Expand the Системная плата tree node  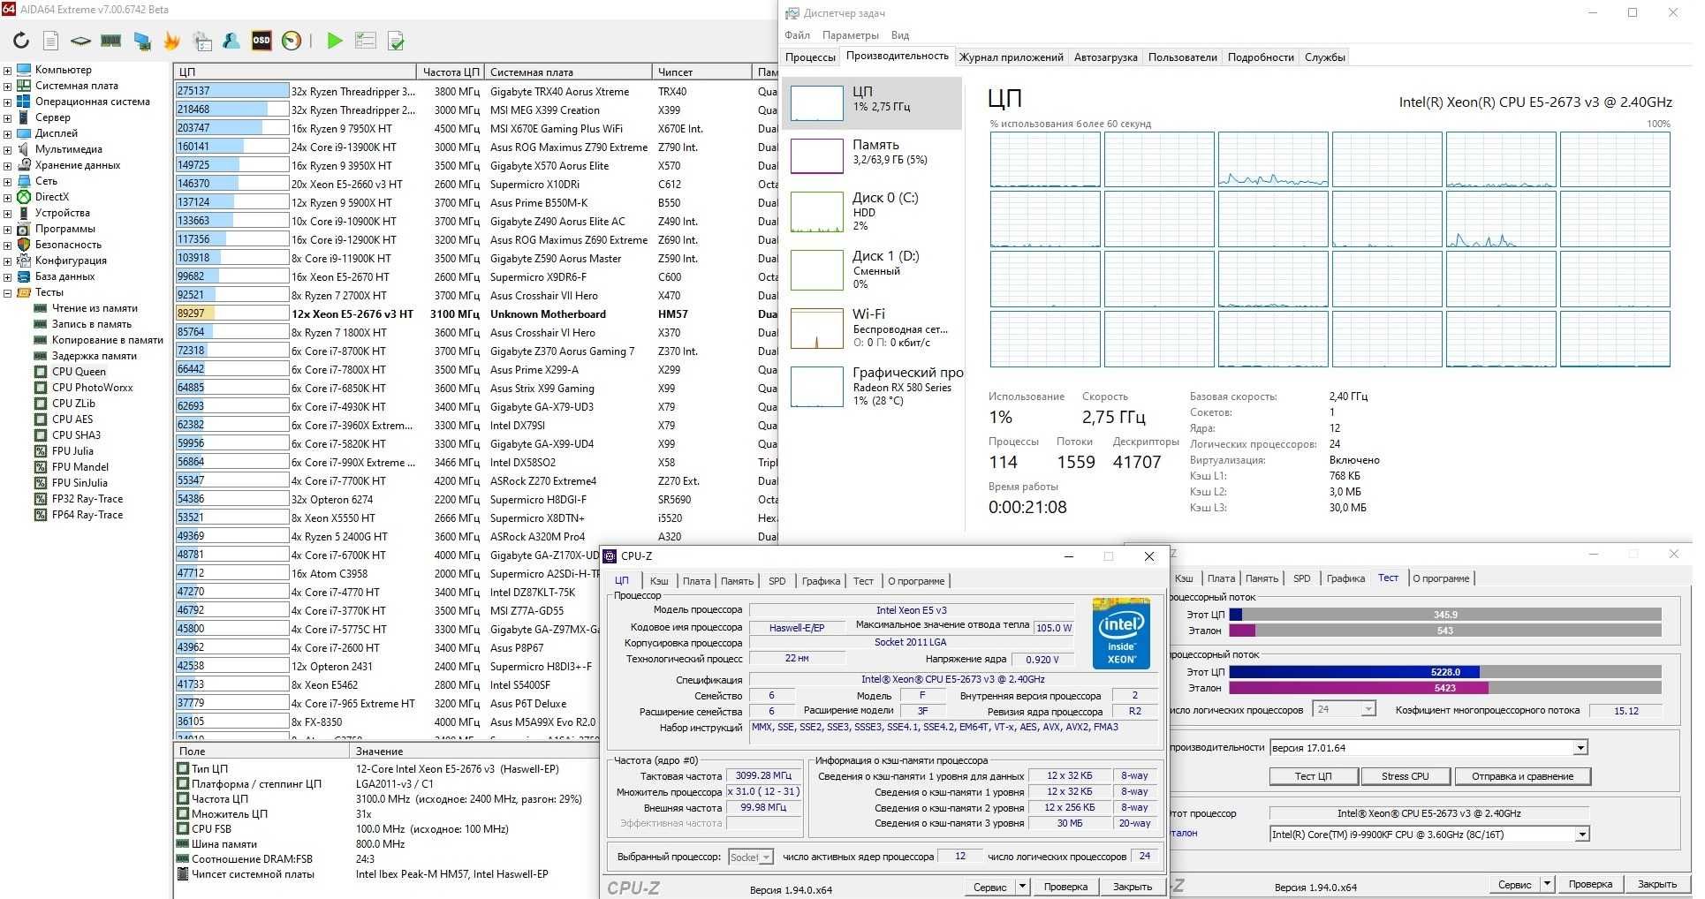coord(7,86)
